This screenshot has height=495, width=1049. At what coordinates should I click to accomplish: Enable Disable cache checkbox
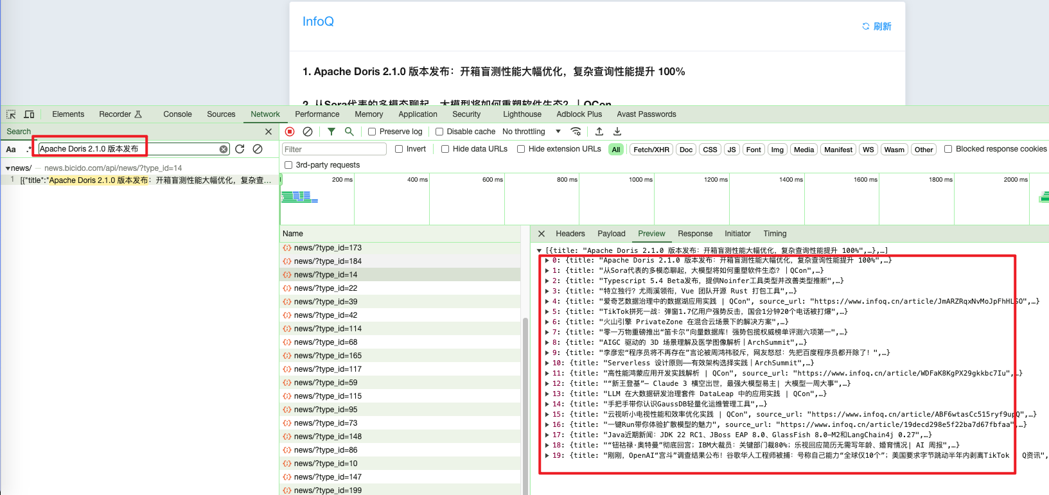(439, 132)
